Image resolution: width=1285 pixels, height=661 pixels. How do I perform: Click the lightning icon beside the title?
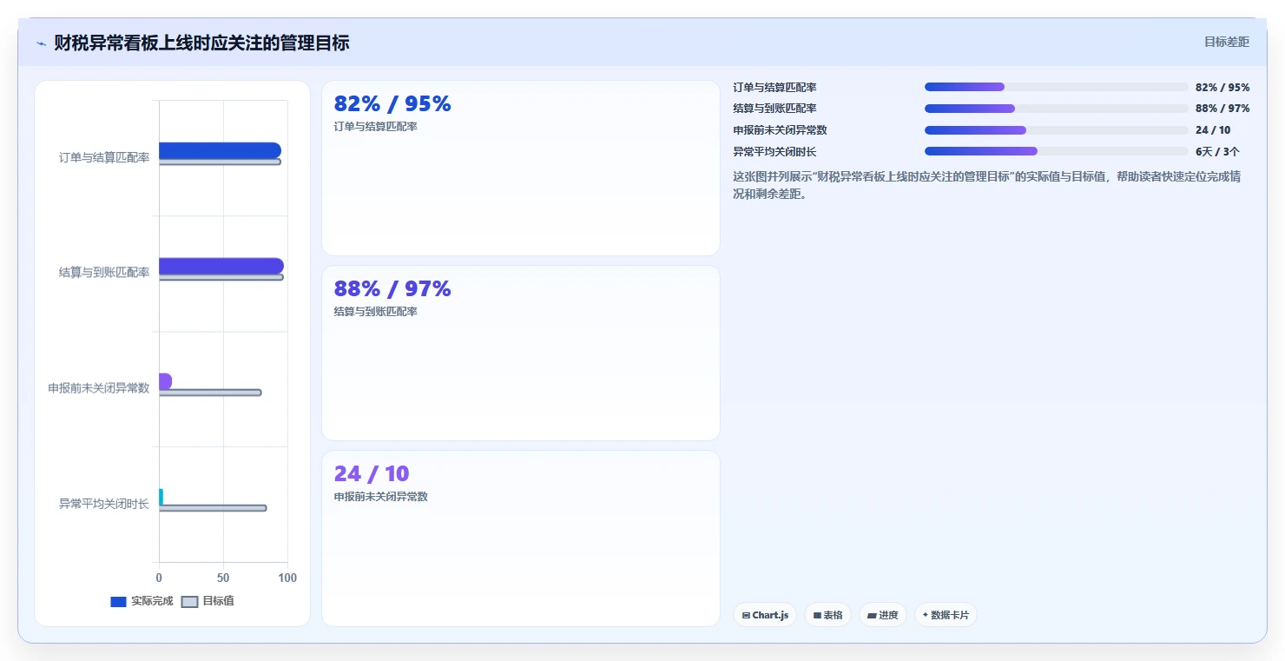pyautogui.click(x=41, y=43)
